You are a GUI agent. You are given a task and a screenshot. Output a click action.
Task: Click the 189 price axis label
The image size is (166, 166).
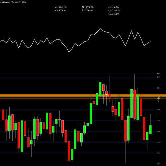(158, 110)
